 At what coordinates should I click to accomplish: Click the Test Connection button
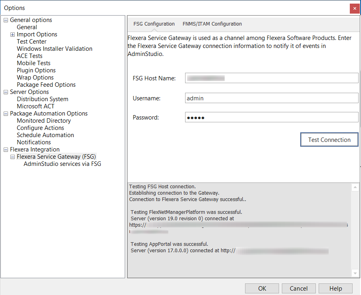point(329,140)
